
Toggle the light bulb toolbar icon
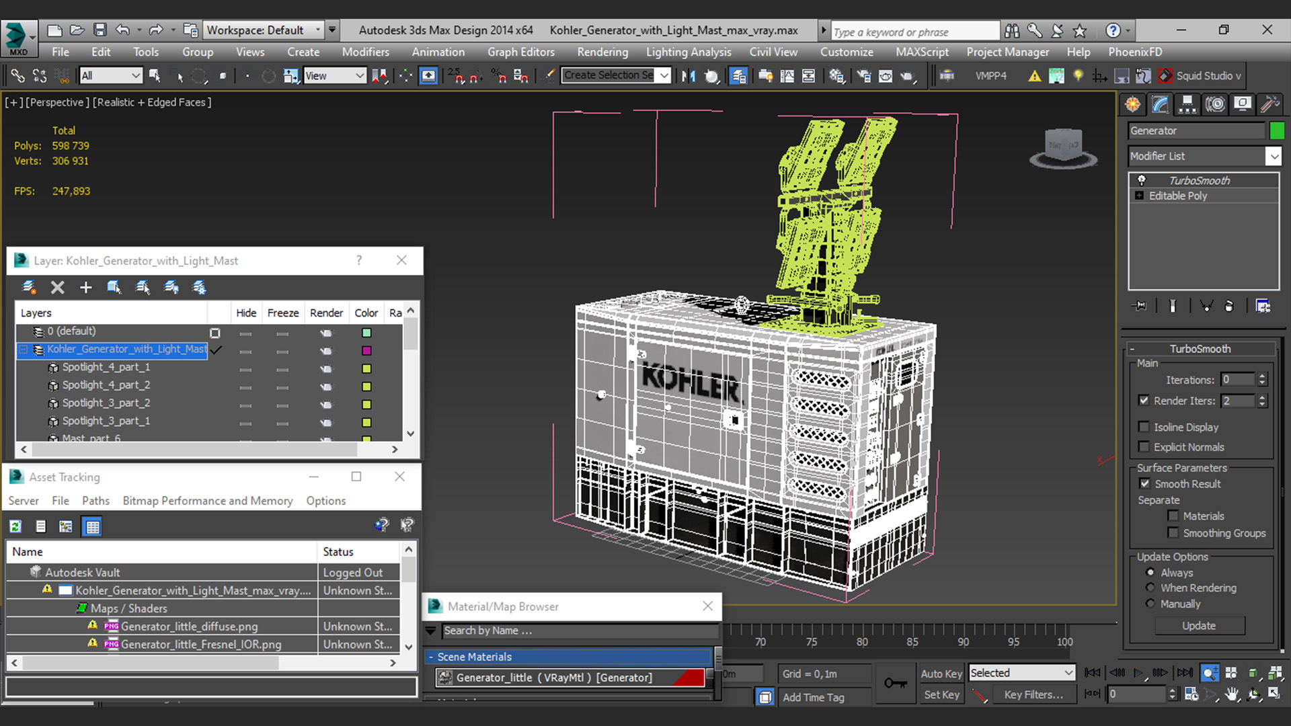[1079, 76]
